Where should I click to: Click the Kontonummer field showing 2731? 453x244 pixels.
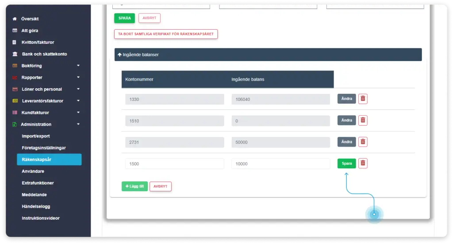click(174, 142)
